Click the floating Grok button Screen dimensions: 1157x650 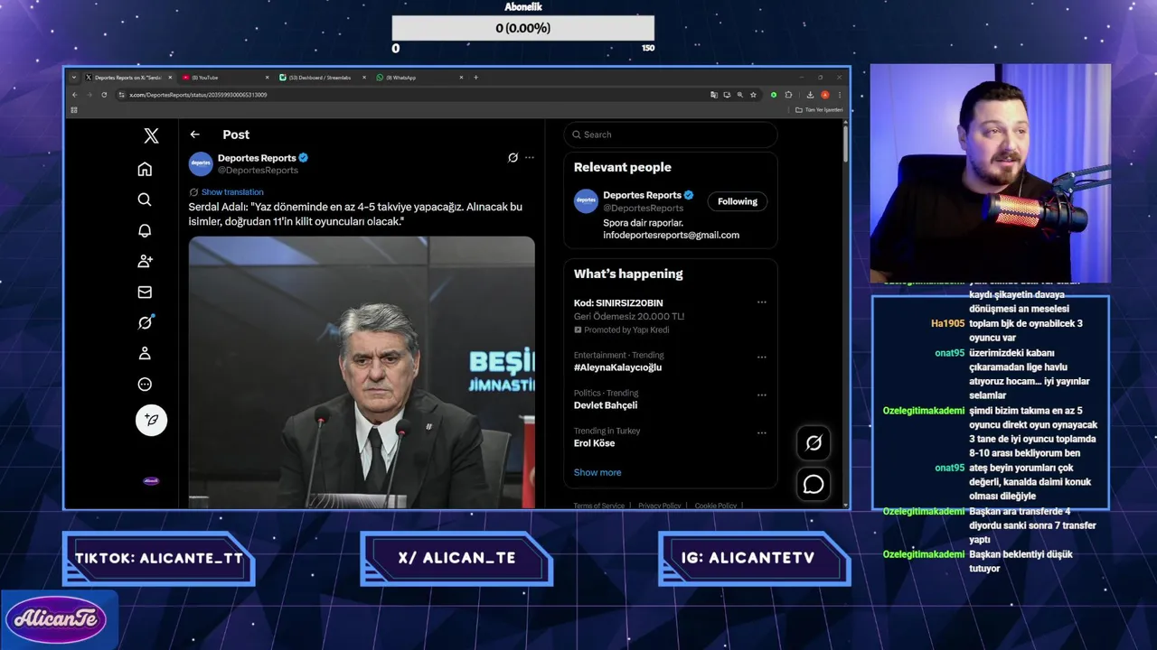814,442
